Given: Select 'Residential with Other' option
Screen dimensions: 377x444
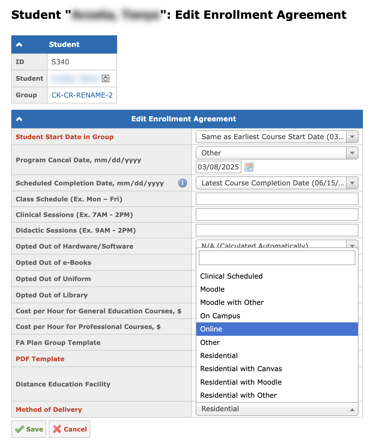Looking at the screenshot, I should pyautogui.click(x=277, y=395).
